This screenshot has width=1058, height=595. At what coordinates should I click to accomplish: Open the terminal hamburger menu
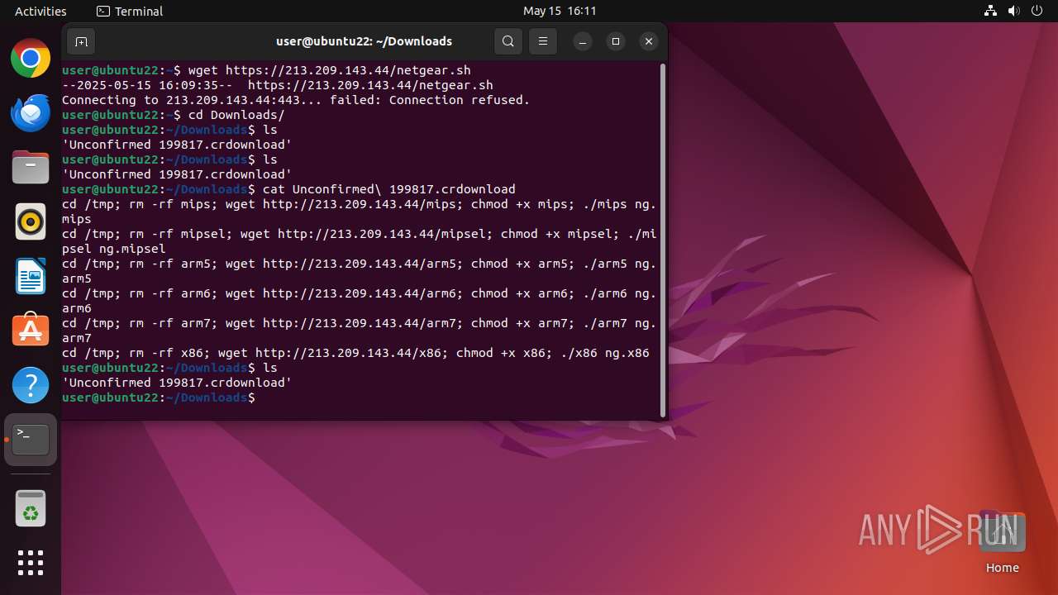point(543,41)
